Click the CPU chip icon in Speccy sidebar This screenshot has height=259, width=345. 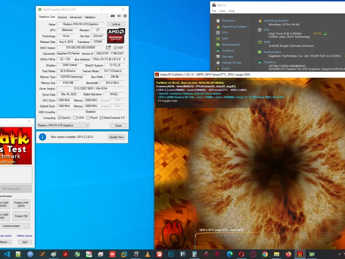point(218,33)
